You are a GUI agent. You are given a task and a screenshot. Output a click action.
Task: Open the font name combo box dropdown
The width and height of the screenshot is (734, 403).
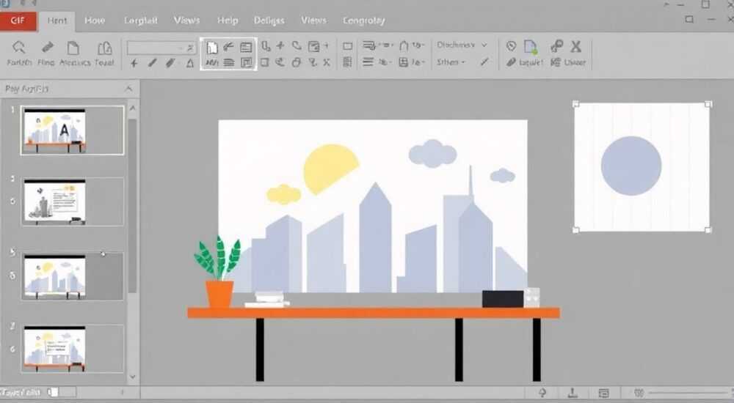pos(161,48)
